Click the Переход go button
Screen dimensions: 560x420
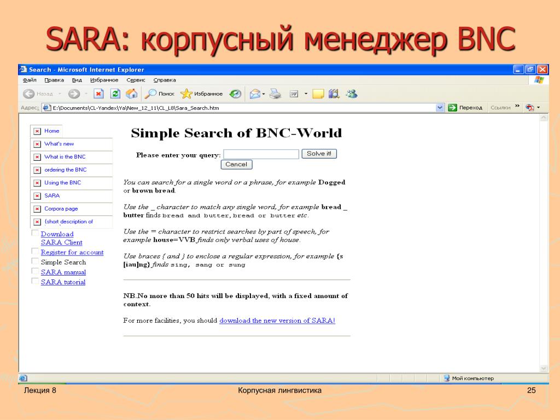click(465, 108)
